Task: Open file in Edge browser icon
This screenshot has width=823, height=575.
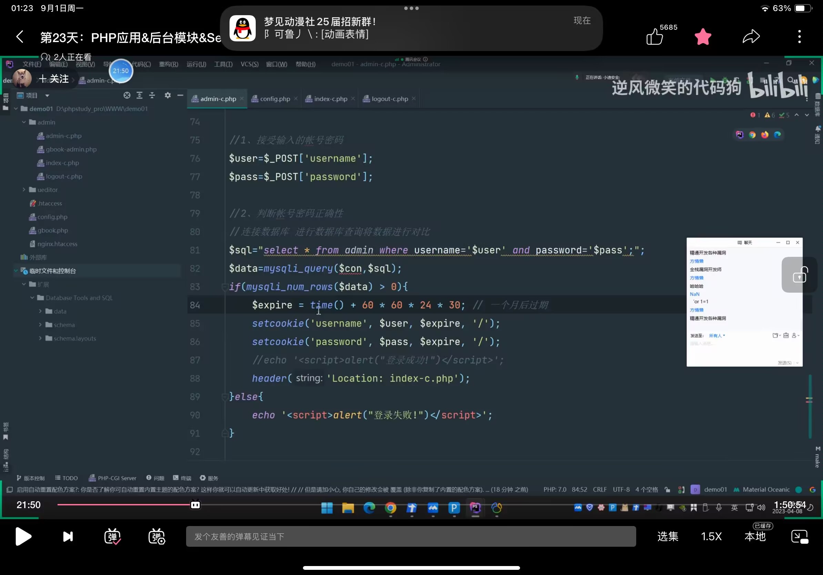Action: click(x=777, y=134)
